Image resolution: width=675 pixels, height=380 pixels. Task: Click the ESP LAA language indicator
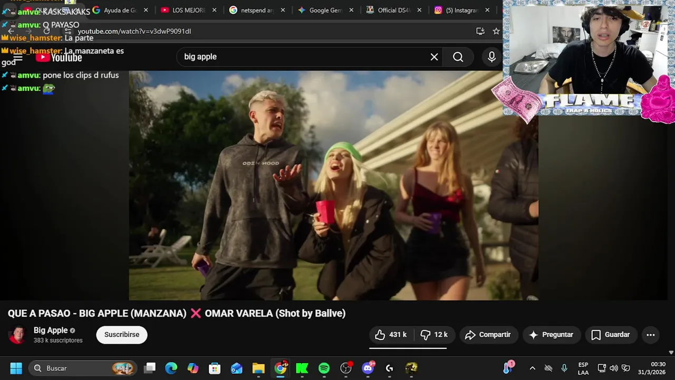[583, 368]
